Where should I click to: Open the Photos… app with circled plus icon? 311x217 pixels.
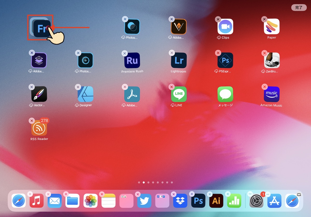pos(86,60)
